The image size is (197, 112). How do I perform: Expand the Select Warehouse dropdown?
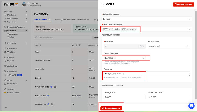pyautogui.click(x=190, y=19)
